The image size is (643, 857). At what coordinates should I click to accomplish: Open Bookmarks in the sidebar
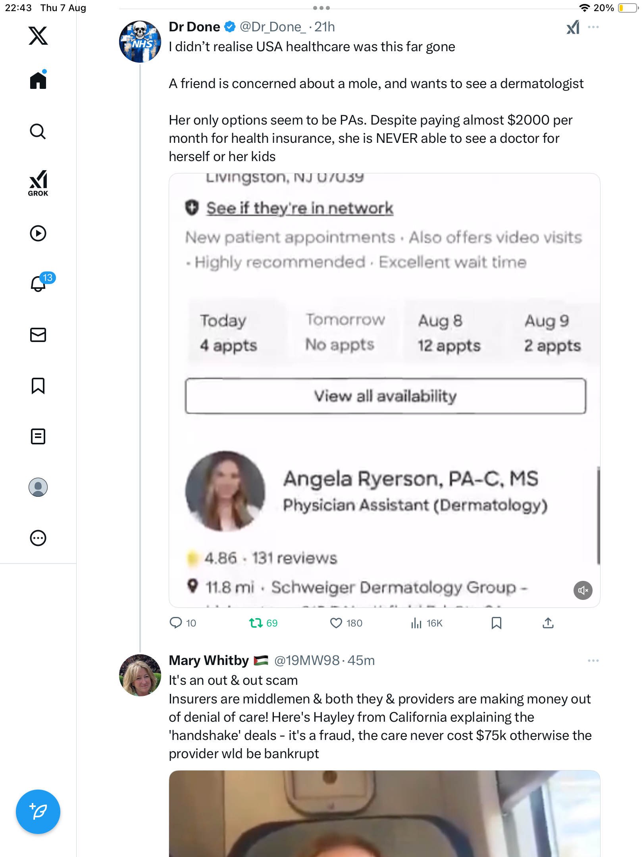(x=38, y=386)
